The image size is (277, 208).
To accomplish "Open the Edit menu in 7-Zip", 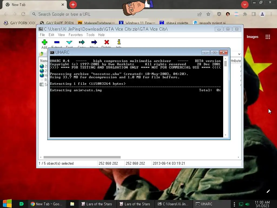I will pyautogui.click(x=51, y=35).
